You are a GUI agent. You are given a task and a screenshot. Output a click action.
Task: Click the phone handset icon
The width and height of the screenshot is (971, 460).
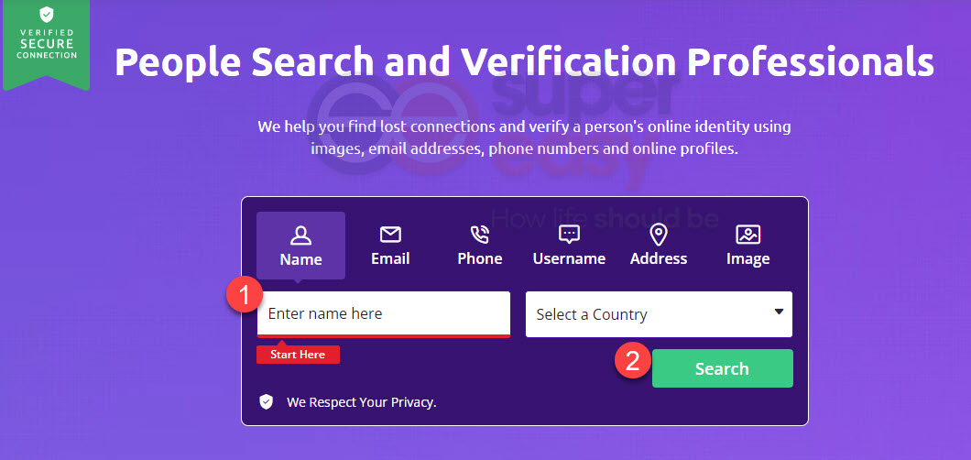(479, 235)
